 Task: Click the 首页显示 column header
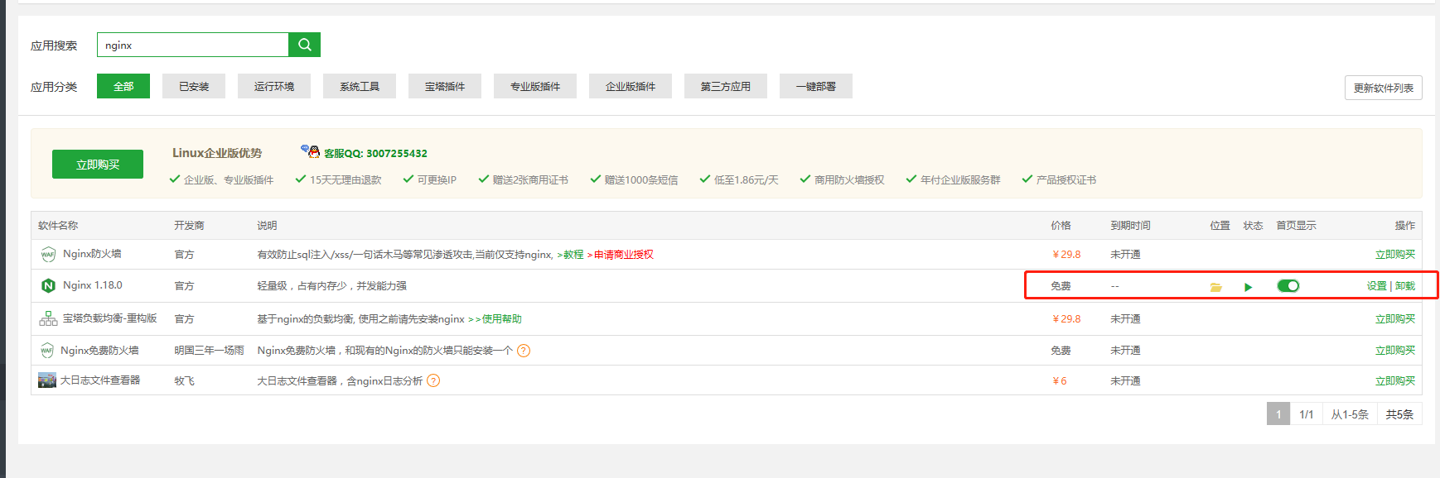[1296, 225]
